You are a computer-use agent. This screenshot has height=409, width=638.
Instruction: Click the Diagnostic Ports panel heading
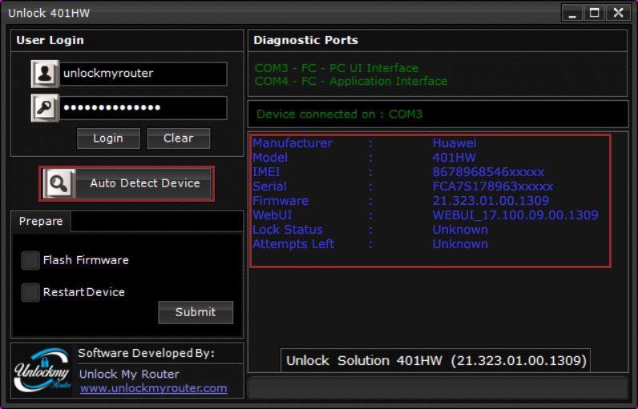305,41
